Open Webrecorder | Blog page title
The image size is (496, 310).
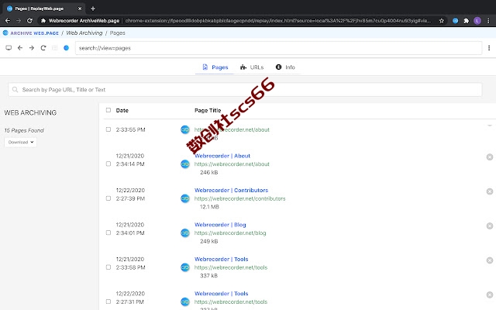click(220, 225)
